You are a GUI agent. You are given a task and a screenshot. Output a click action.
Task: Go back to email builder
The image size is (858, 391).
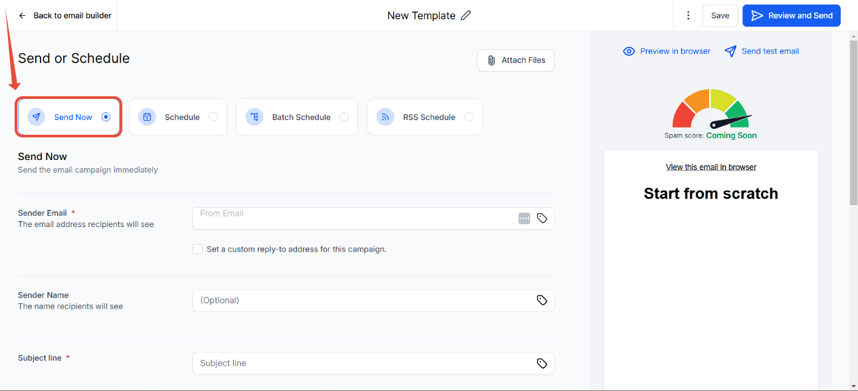pyautogui.click(x=65, y=15)
